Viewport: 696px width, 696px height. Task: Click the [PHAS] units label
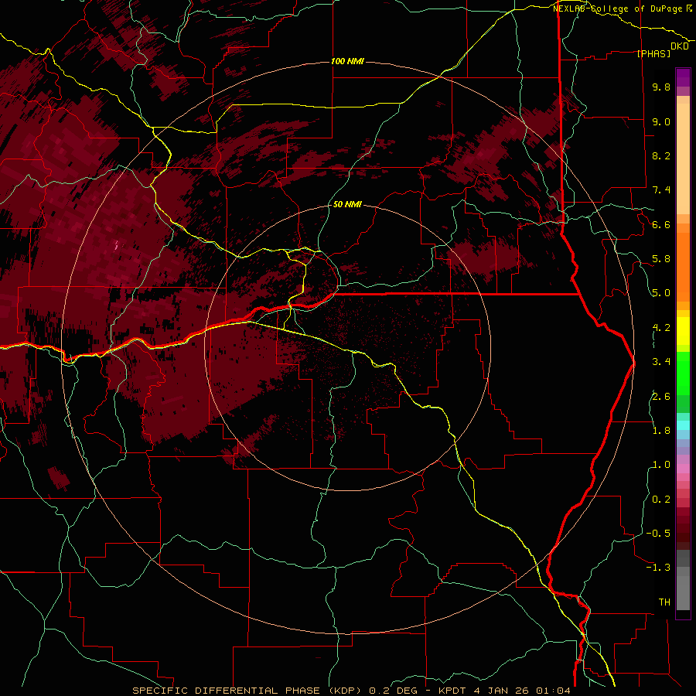[x=653, y=53]
